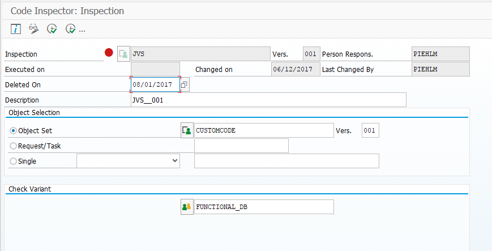Image resolution: width=492 pixels, height=251 pixels.
Task: Click the empty Executed on field
Action: (x=155, y=69)
